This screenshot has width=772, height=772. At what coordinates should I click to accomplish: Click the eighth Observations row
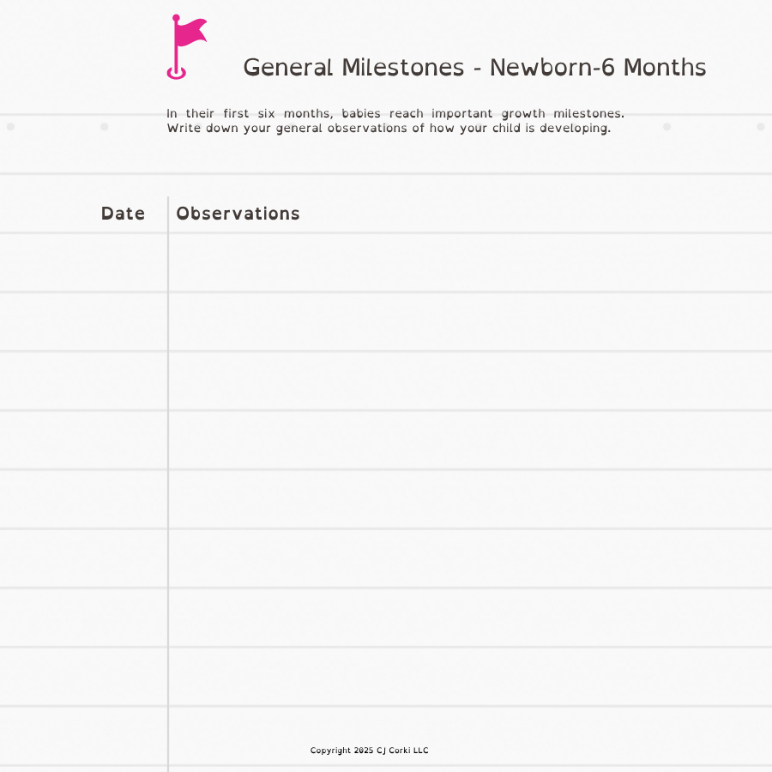pos(470,677)
